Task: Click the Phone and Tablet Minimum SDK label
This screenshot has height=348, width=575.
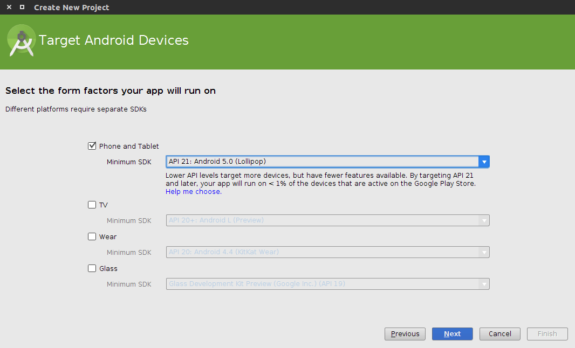Action: 129,162
